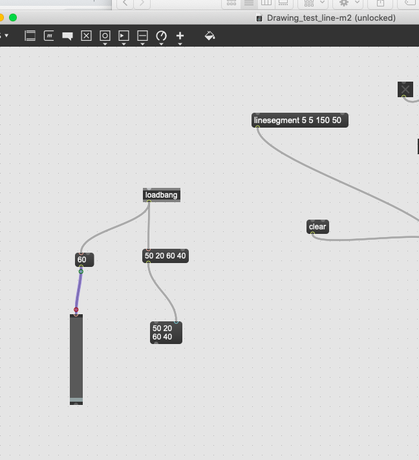
Task: Click the green zoom window button
Action: (x=13, y=17)
